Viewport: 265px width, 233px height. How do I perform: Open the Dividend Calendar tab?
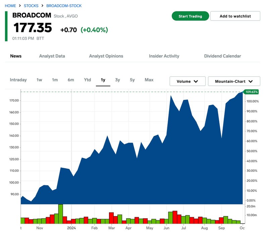[x=222, y=56]
